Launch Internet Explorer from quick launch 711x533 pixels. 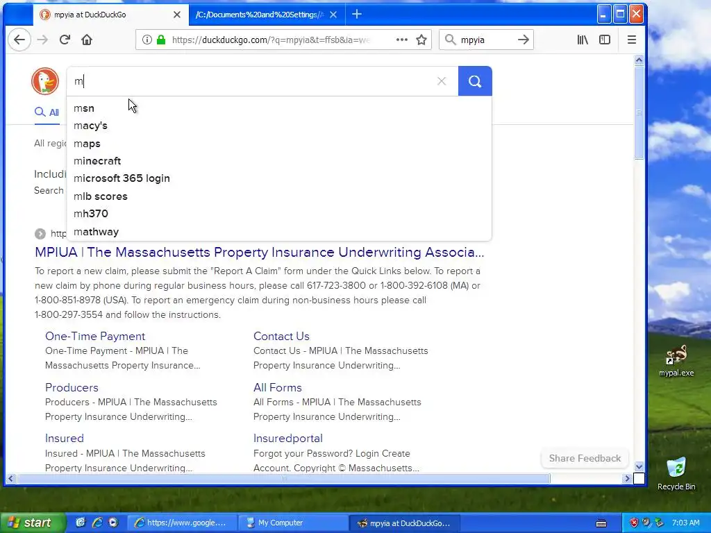click(97, 523)
